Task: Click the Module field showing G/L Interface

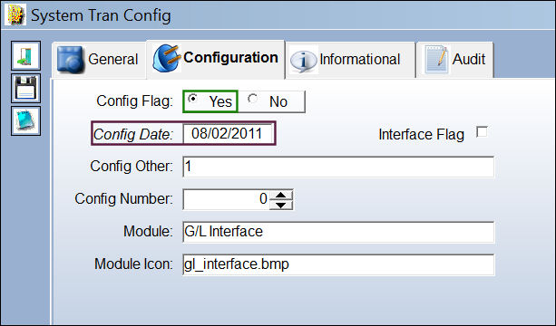Action: (x=338, y=232)
